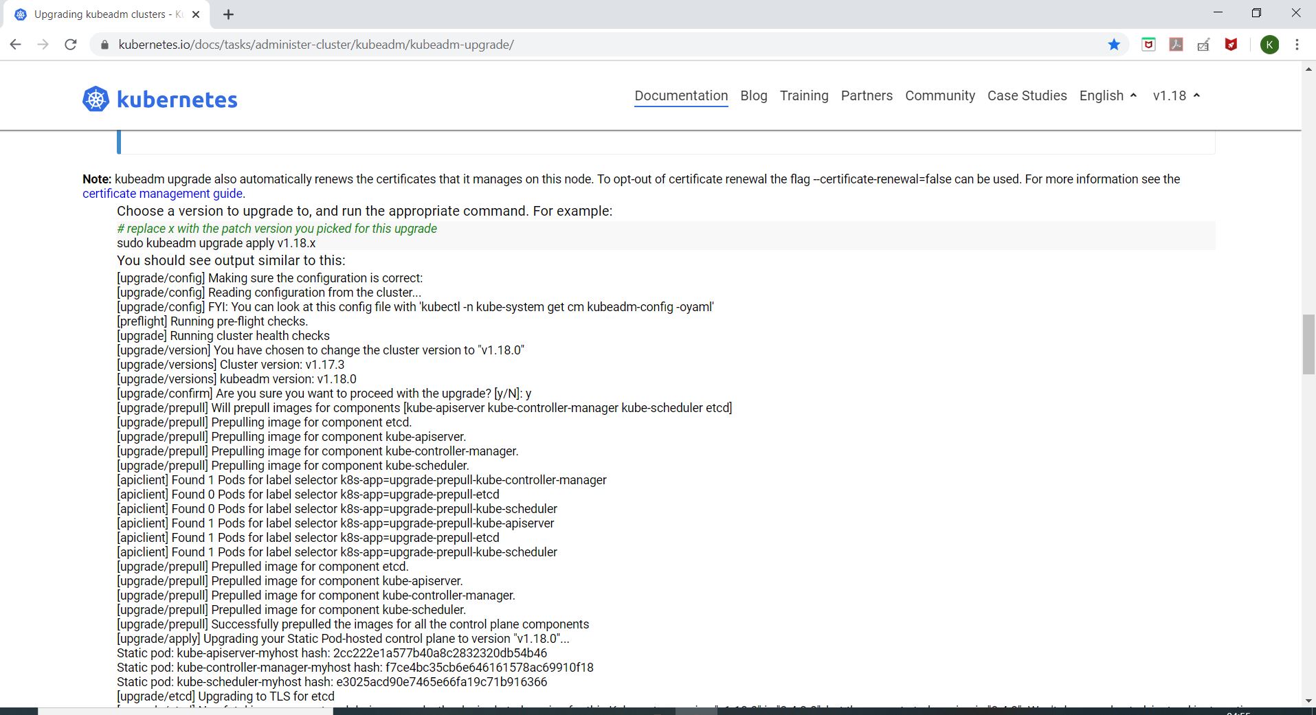The height and width of the screenshot is (715, 1316).
Task: Close the Upgrading kubeadm clusters tab
Action: tap(197, 14)
